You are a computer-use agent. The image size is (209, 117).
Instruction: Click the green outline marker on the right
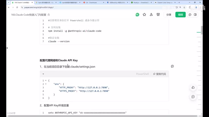click(x=199, y=32)
